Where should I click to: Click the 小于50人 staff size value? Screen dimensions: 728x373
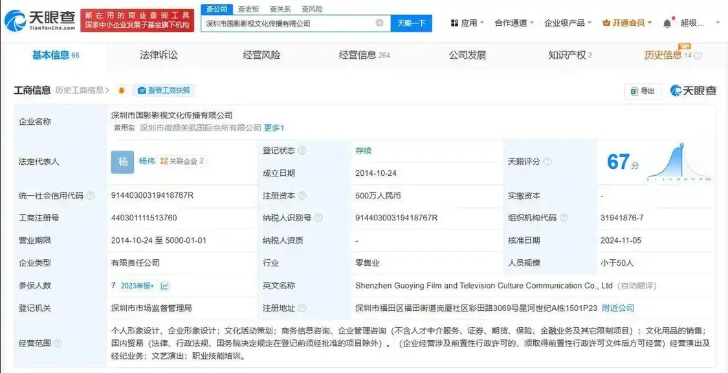coord(617,263)
